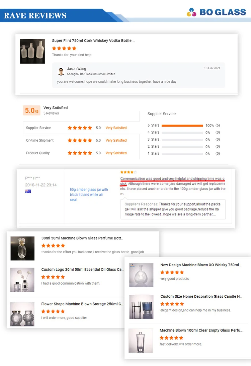Open the frosted whiskey bottles thumbnail
Viewport: 251px width, 366px height.
pos(32,51)
